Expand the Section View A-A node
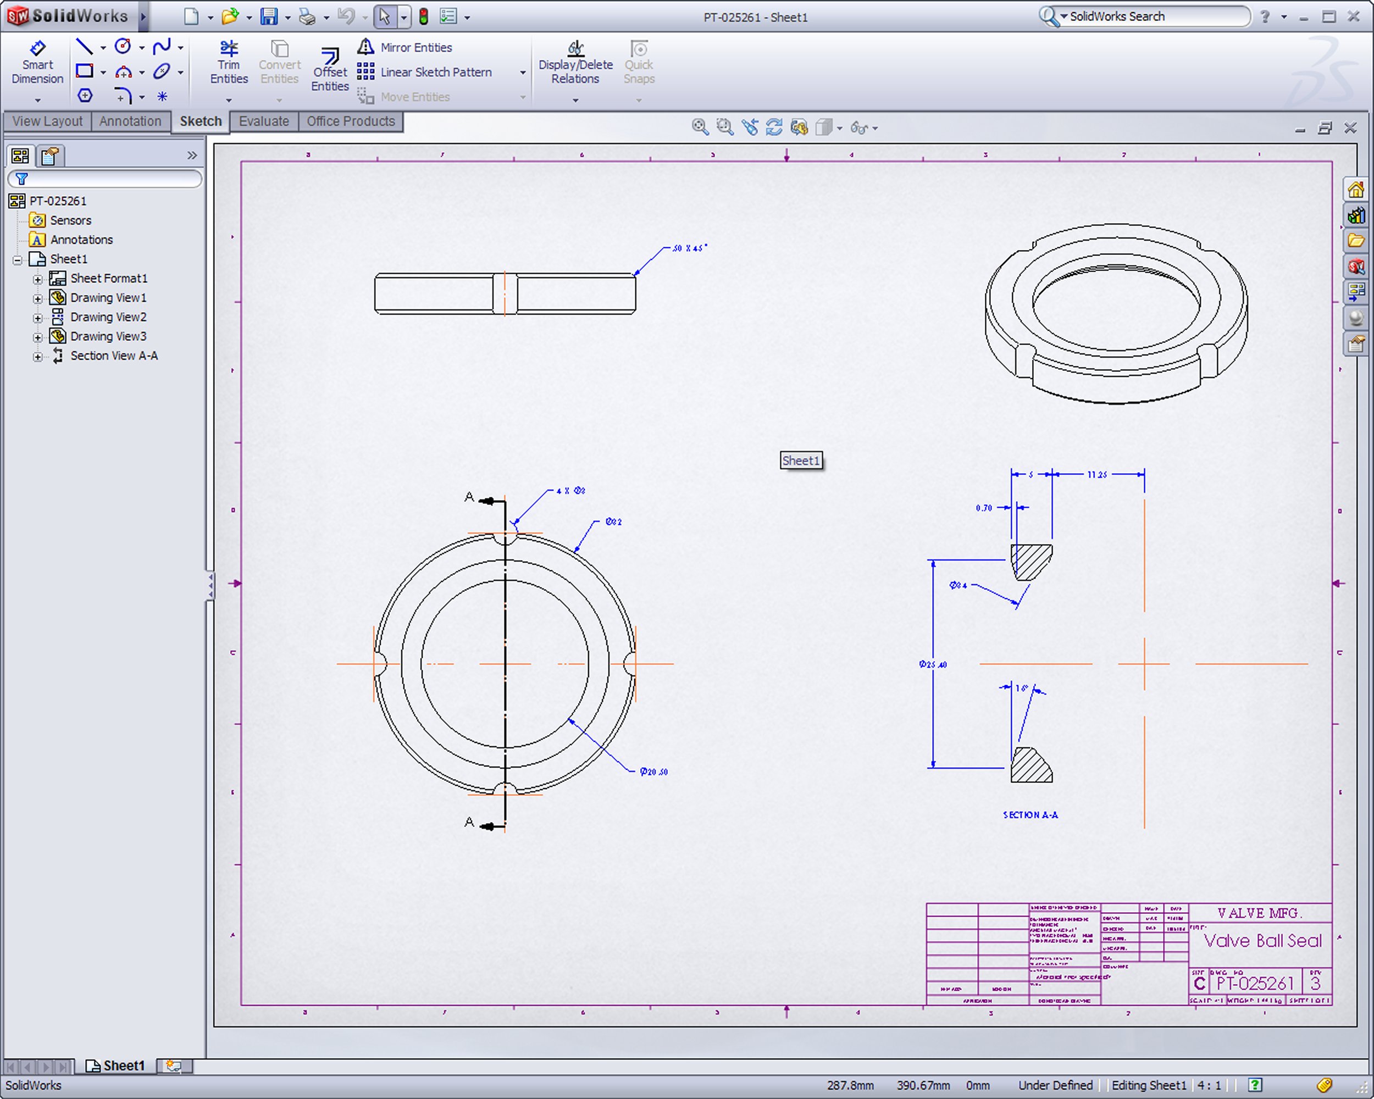 tap(37, 357)
